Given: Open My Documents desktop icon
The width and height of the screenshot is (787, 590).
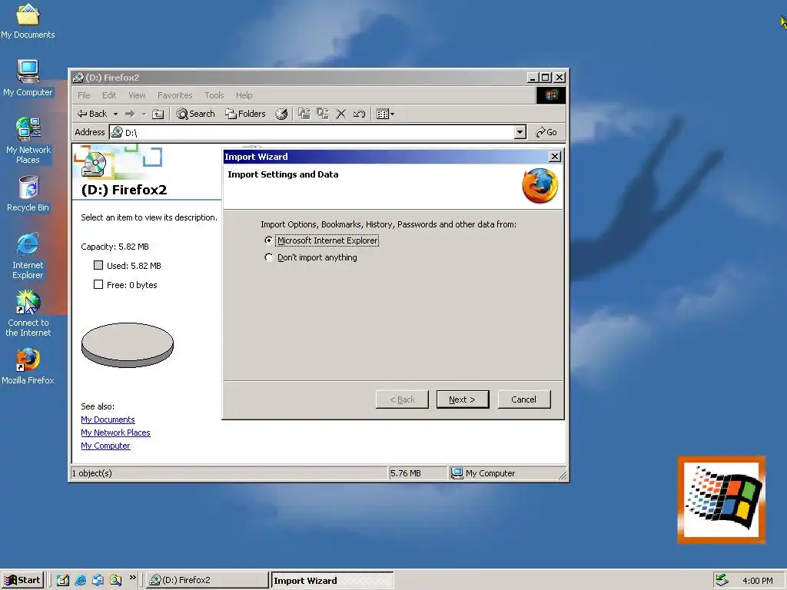Looking at the screenshot, I should pyautogui.click(x=28, y=21).
